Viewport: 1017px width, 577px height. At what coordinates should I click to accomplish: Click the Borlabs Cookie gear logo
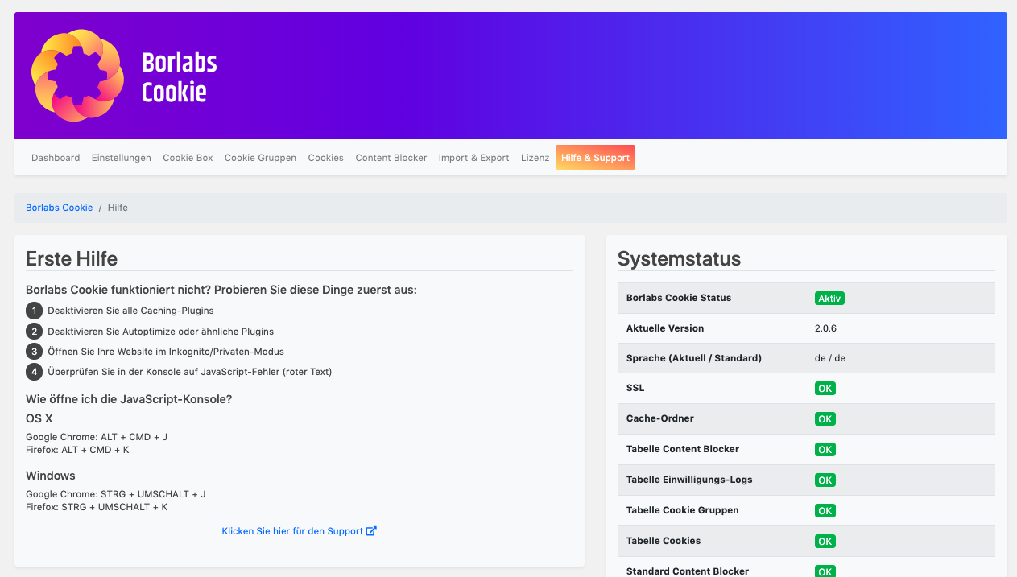pos(77,76)
